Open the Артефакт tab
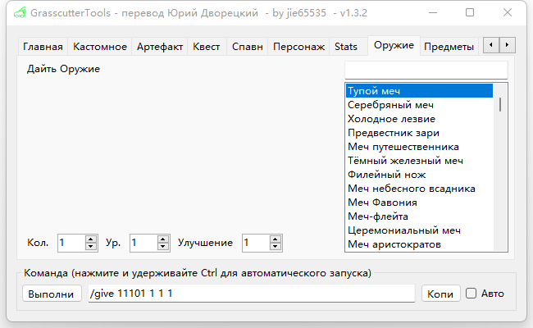The height and width of the screenshot is (328, 533). tap(160, 47)
